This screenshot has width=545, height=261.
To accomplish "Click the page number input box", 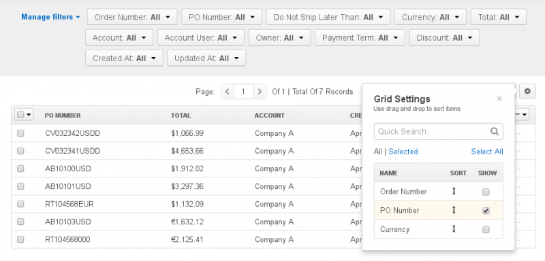I will [x=243, y=92].
